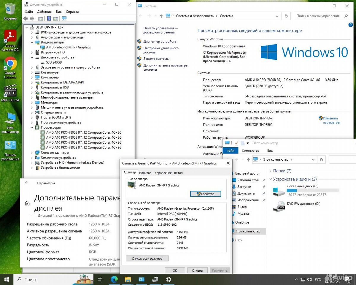
Task: Select DVD RW дисковод (D:) icon
Action: click(279, 206)
